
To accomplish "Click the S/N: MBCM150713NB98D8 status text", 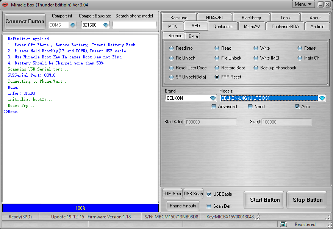I will pos(171,217).
